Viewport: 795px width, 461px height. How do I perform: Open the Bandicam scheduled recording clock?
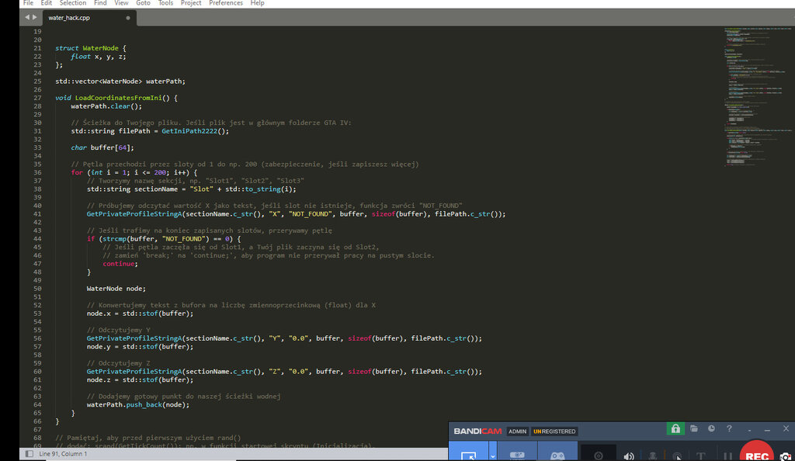coord(711,429)
